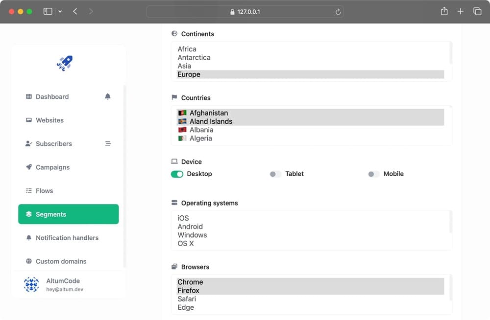Select Edge in Browsers list

(x=310, y=307)
